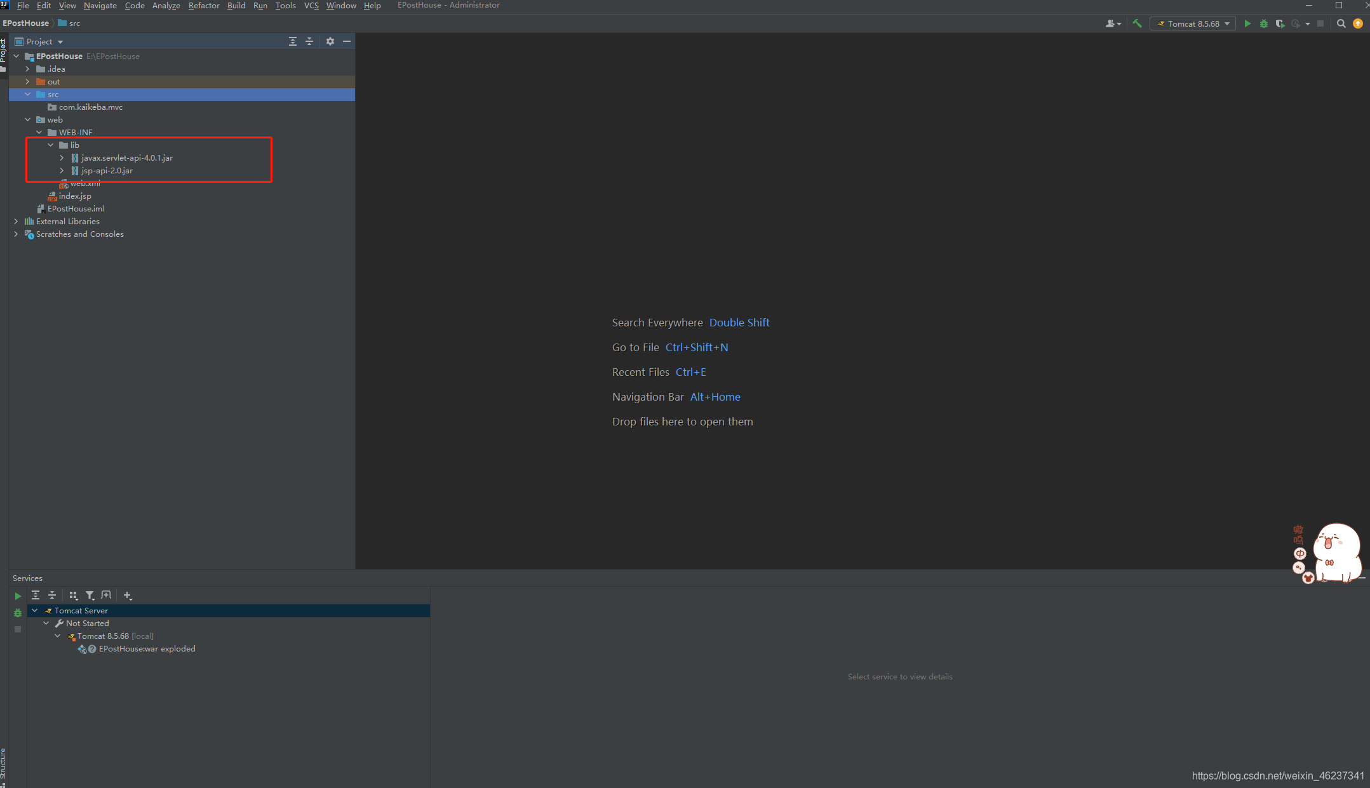Select EPostHouse:war exploded artifact in Services

coord(147,649)
